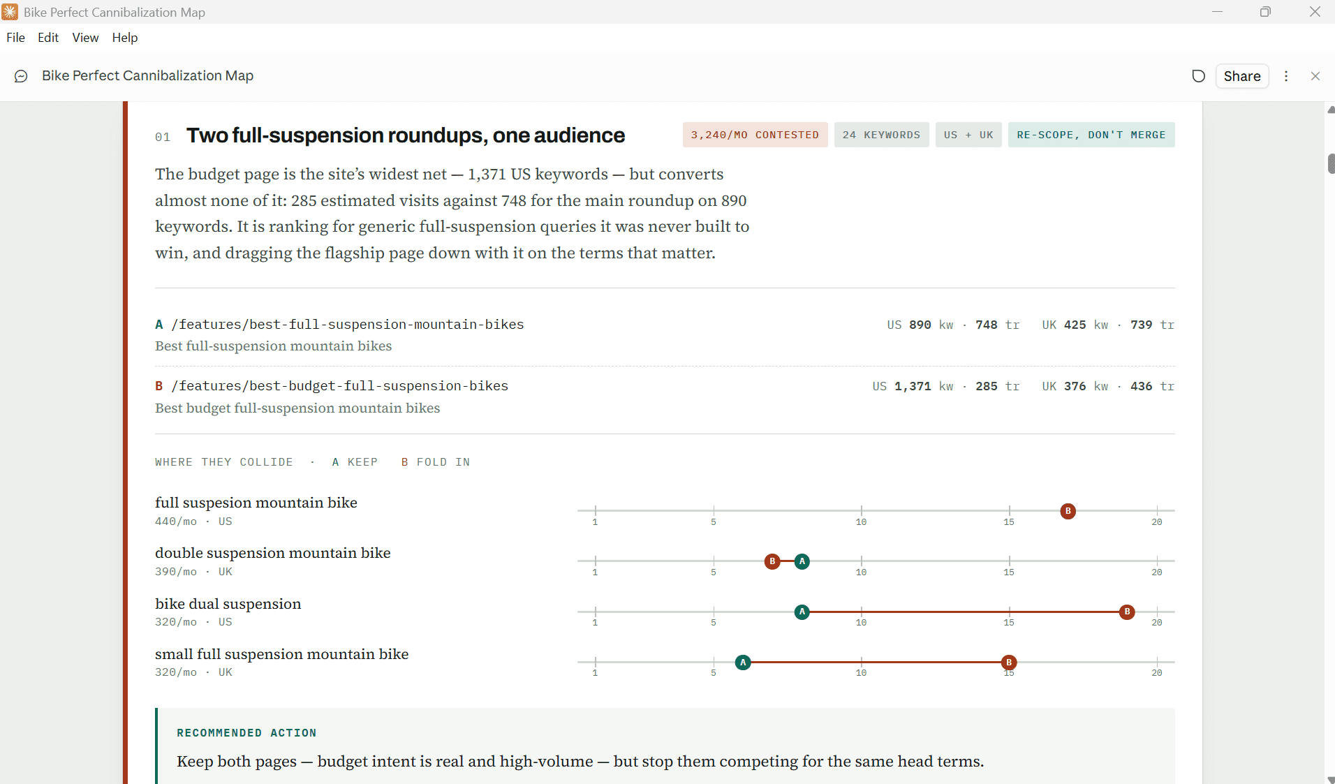The width and height of the screenshot is (1335, 784).
Task: Click the 3,240/MO CONTESTED badge
Action: point(755,135)
